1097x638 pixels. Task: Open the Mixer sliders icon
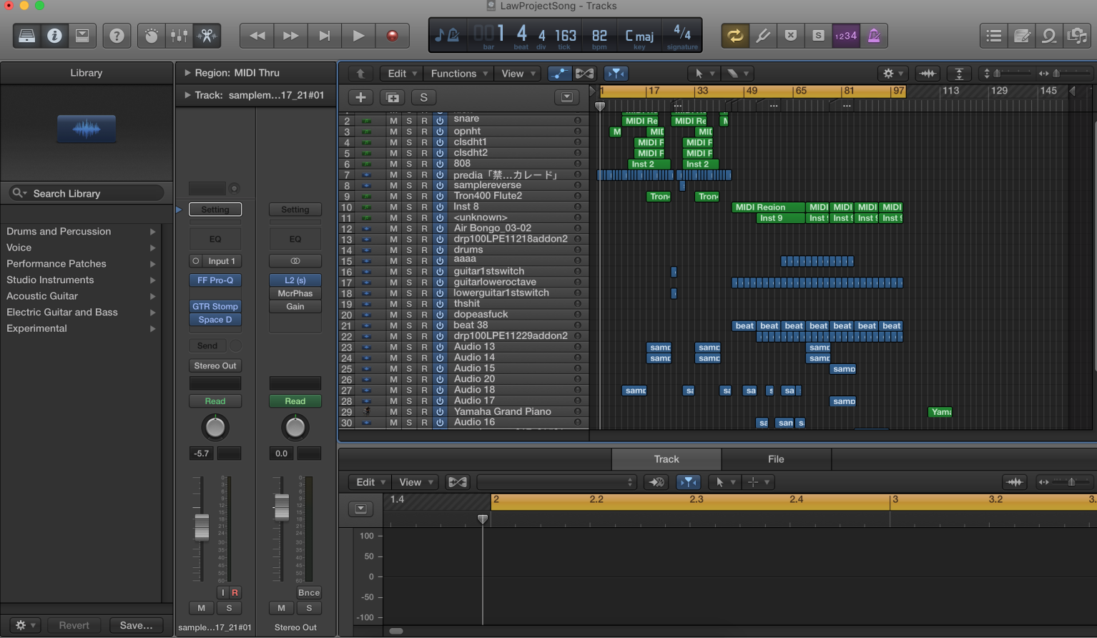[179, 36]
